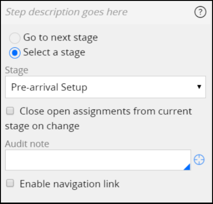
Task: Click the Audit note field label
Action: tap(27, 144)
